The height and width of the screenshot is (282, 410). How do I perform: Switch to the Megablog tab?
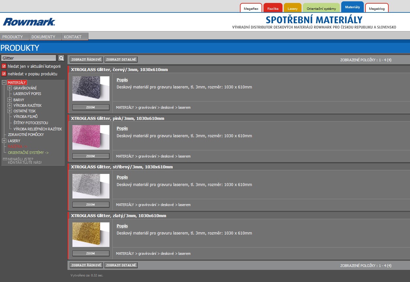tap(377, 9)
